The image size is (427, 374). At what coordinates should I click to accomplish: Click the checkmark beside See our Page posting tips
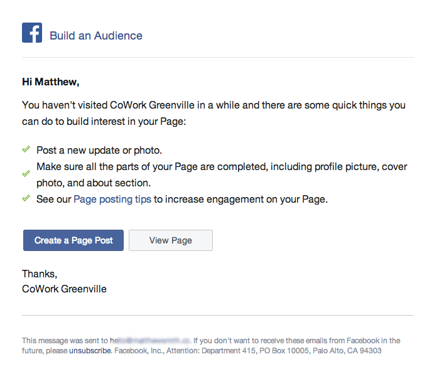coord(26,198)
